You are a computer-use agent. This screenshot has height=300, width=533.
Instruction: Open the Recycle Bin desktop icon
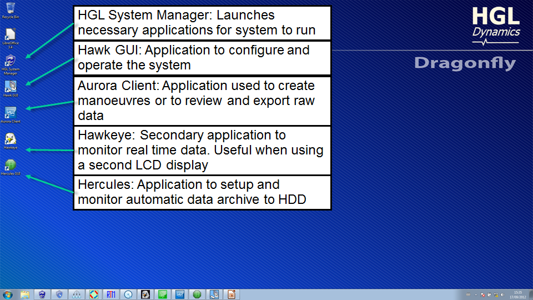click(10, 11)
